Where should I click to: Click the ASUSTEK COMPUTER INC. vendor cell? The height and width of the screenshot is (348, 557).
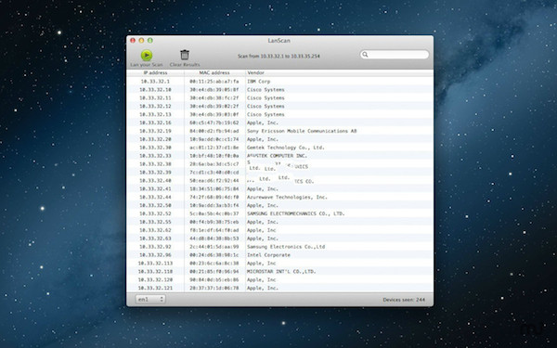click(277, 156)
